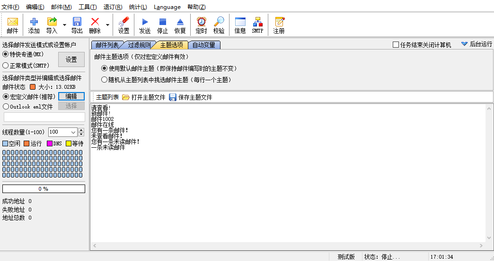The image size is (494, 261).
Task: Expand the 导入 dropdown arrow
Action: pyautogui.click(x=64, y=25)
